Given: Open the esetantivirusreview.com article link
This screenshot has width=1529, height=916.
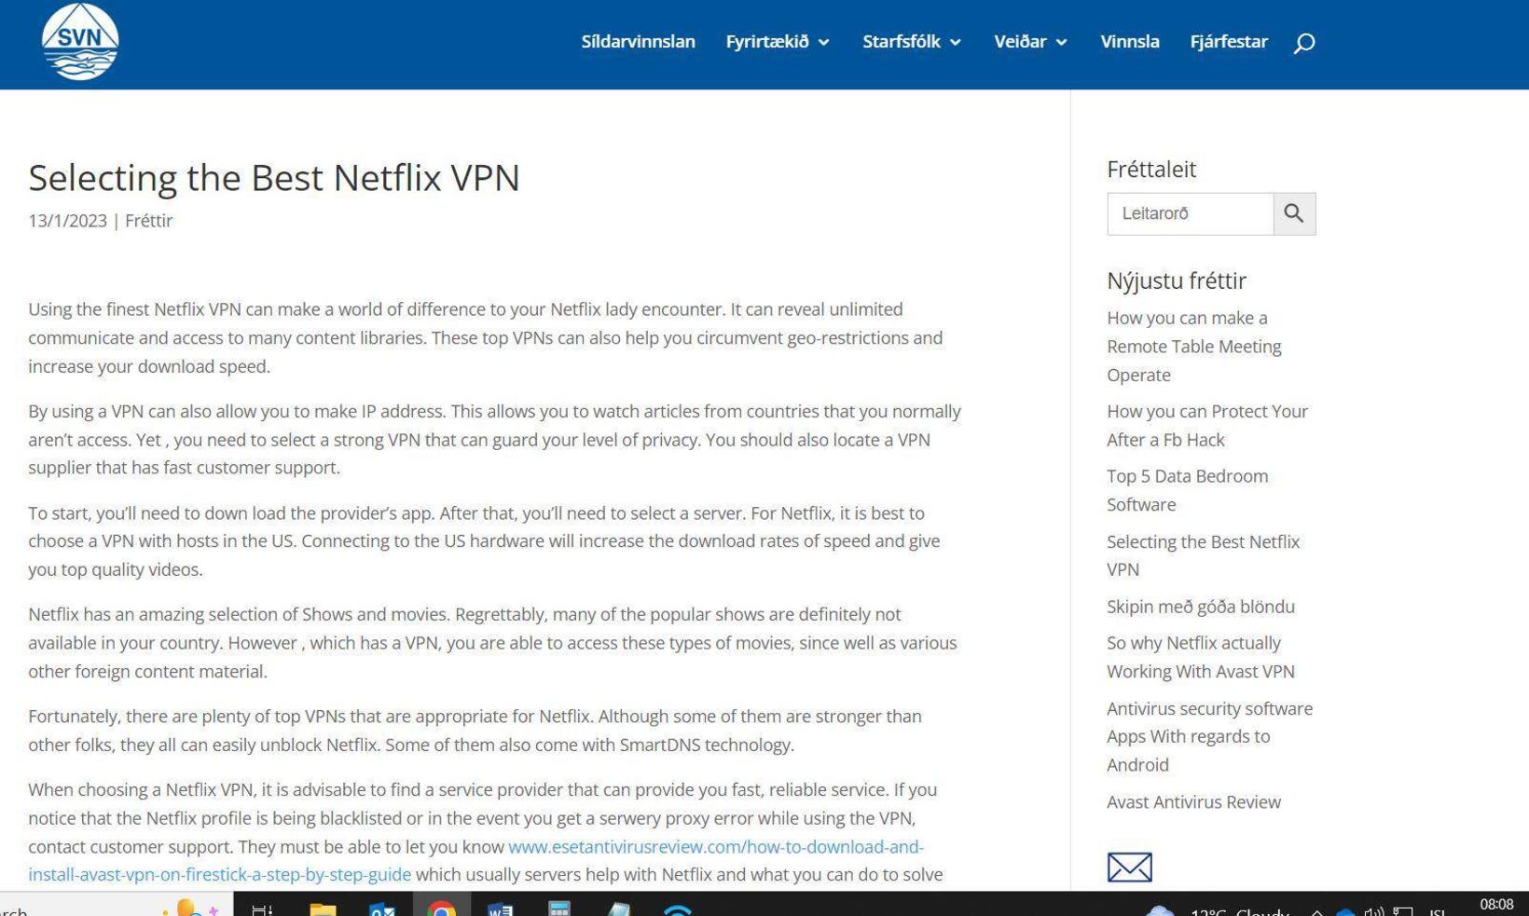Looking at the screenshot, I should (475, 860).
